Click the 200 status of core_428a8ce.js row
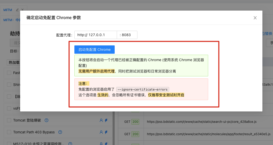 click(x=135, y=122)
